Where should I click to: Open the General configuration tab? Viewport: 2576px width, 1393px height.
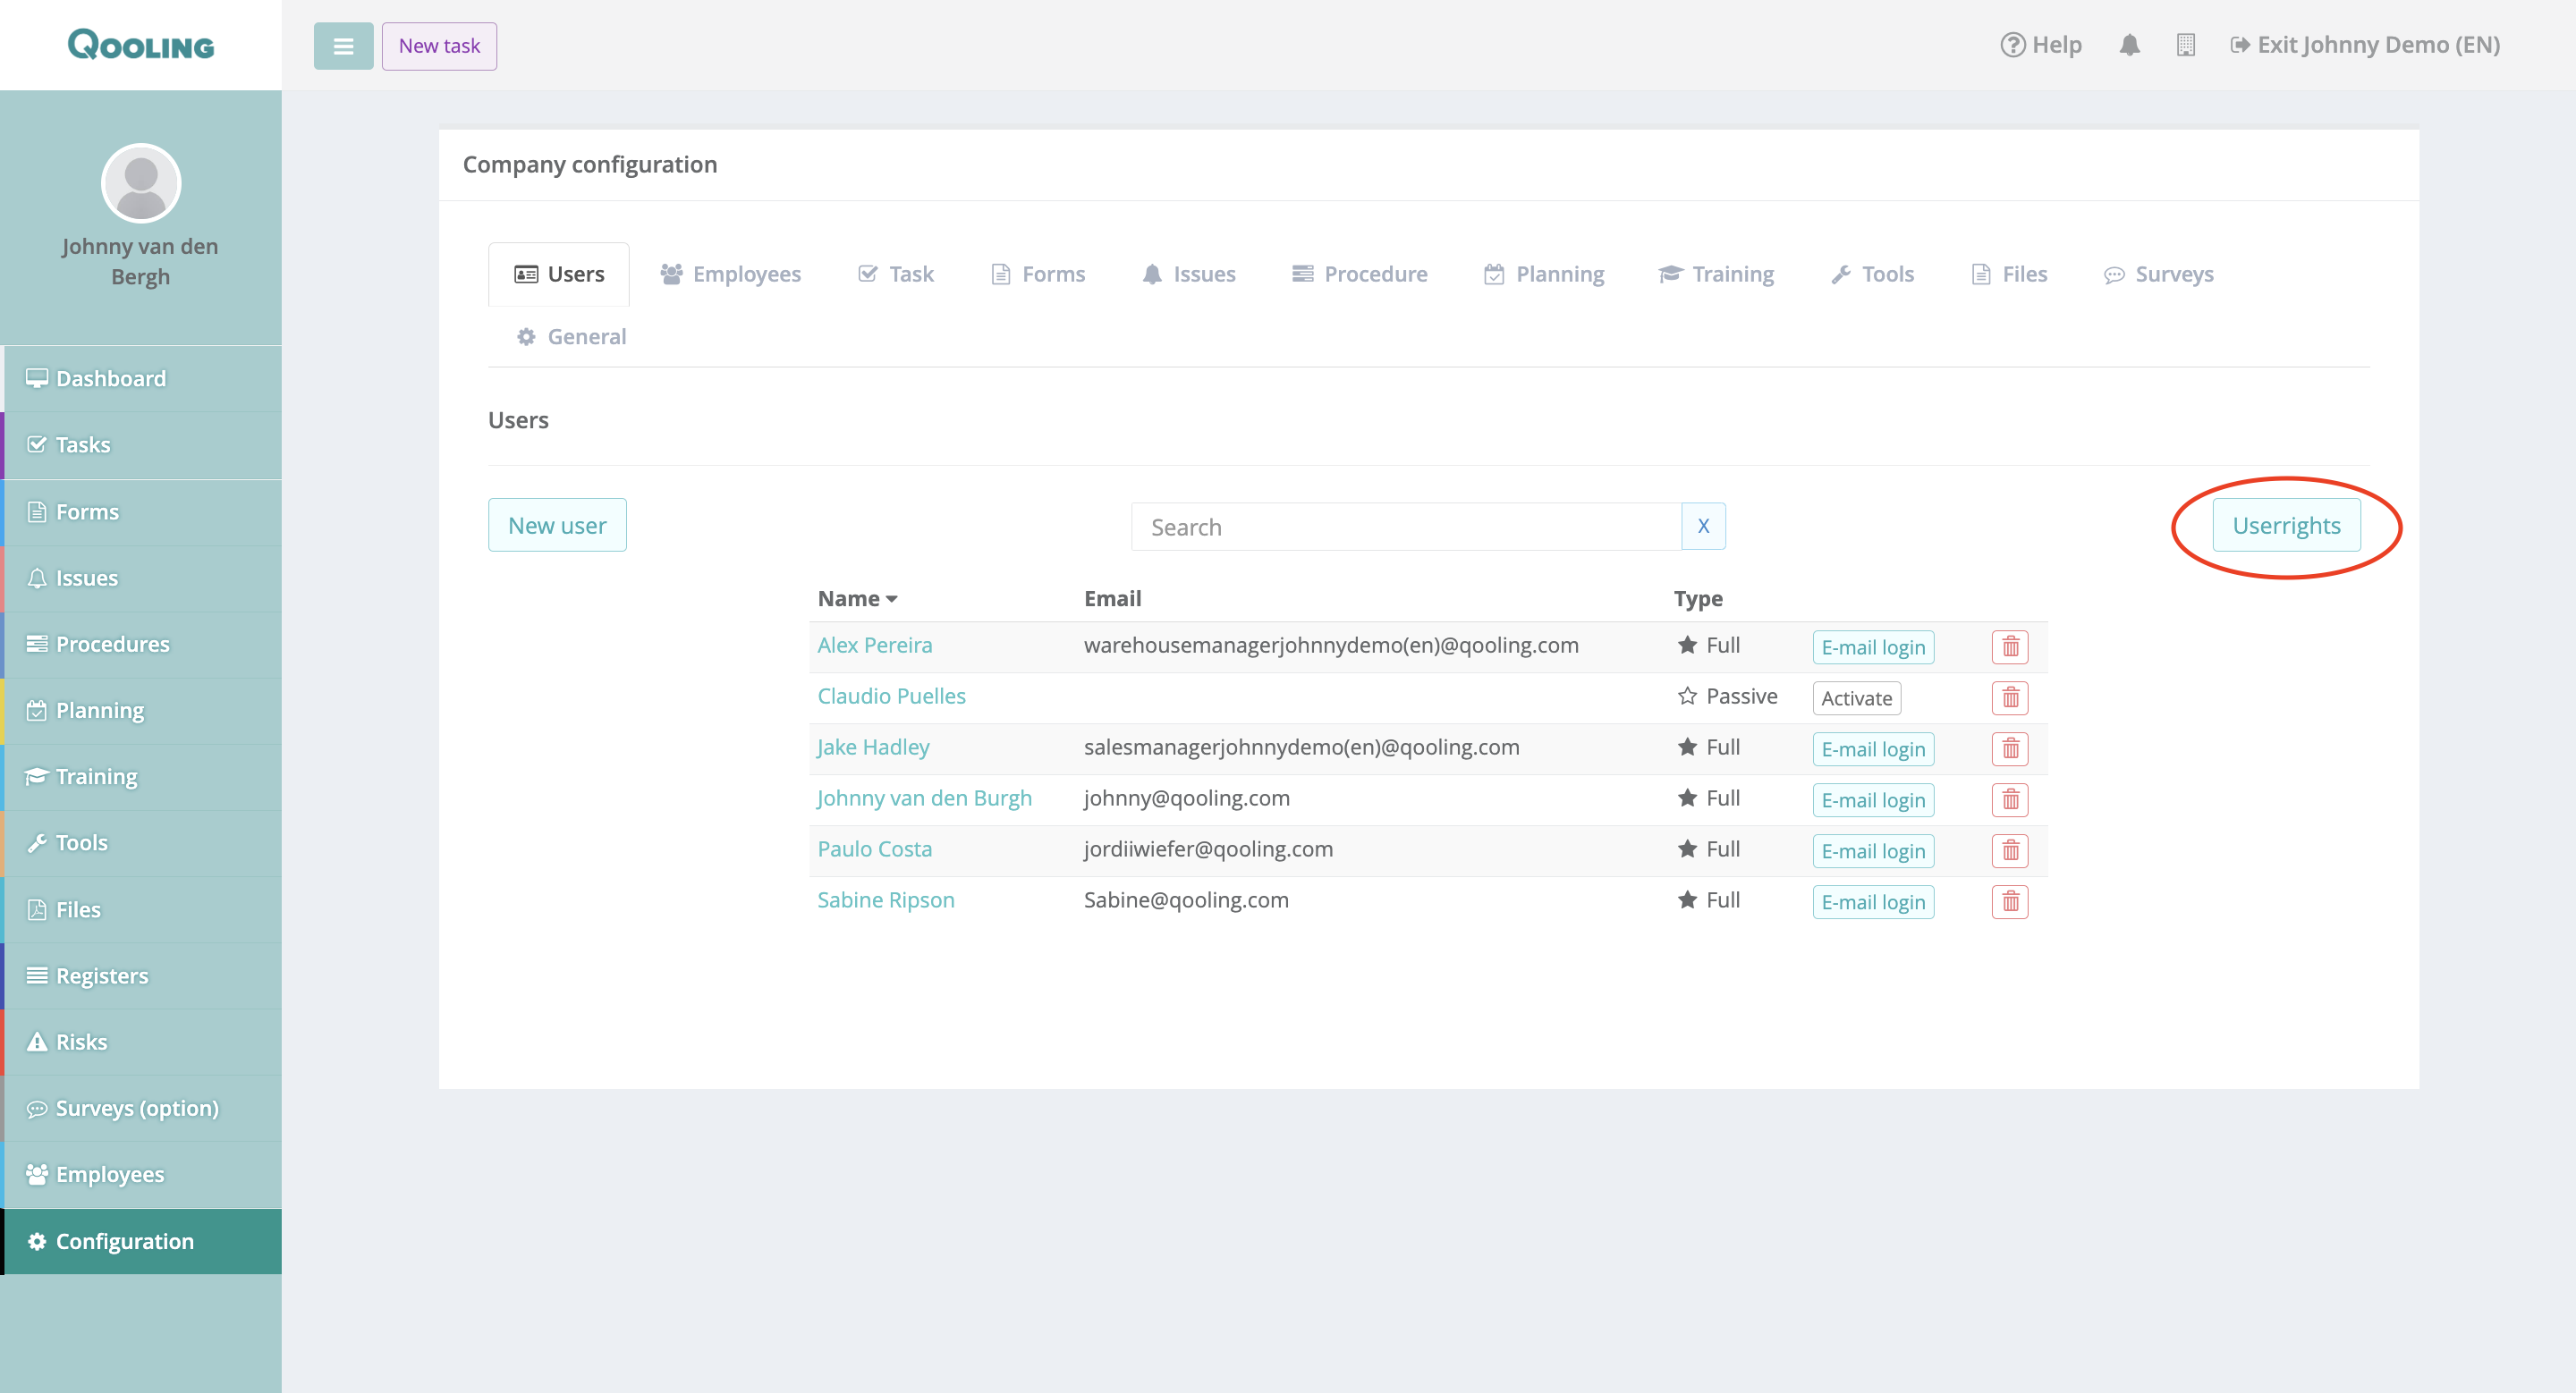(x=571, y=337)
